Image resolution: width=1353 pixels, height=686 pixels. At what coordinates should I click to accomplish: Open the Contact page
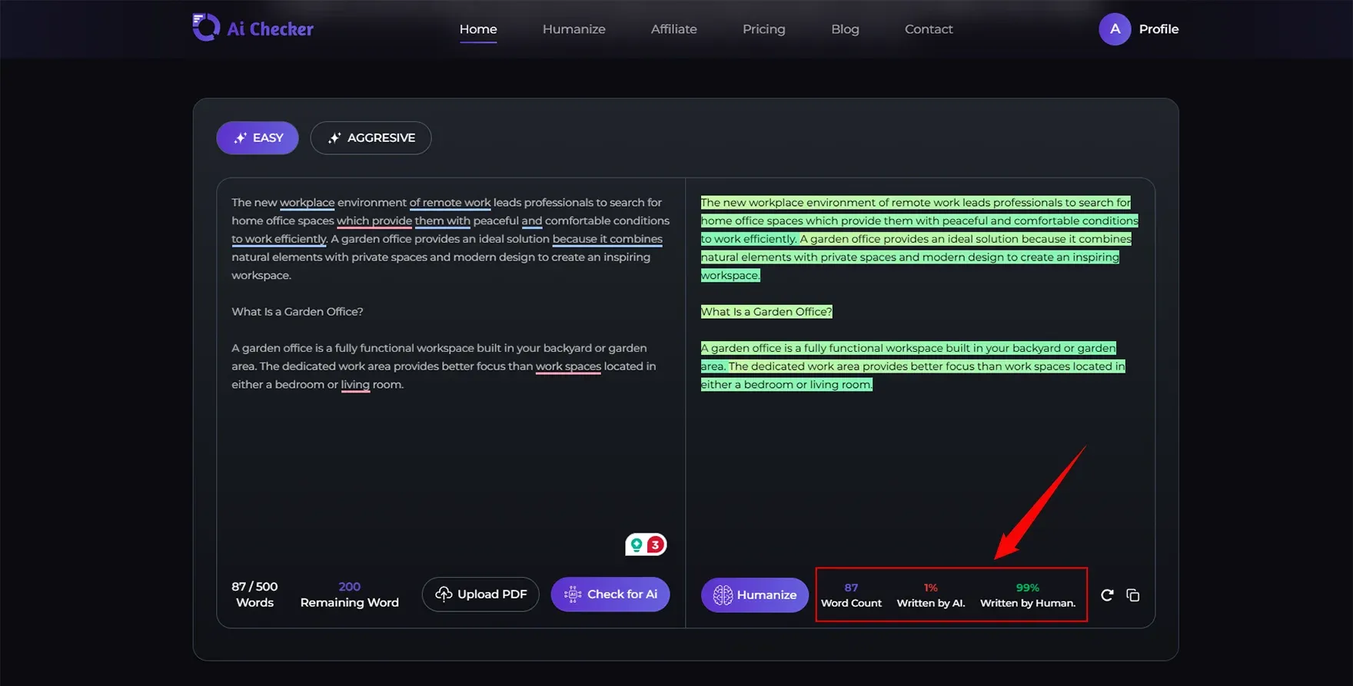coord(929,29)
